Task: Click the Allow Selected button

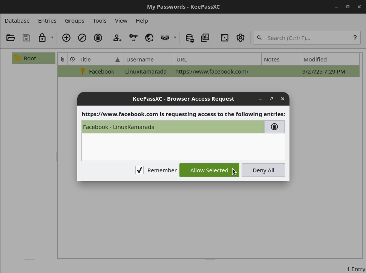Action: pos(209,170)
